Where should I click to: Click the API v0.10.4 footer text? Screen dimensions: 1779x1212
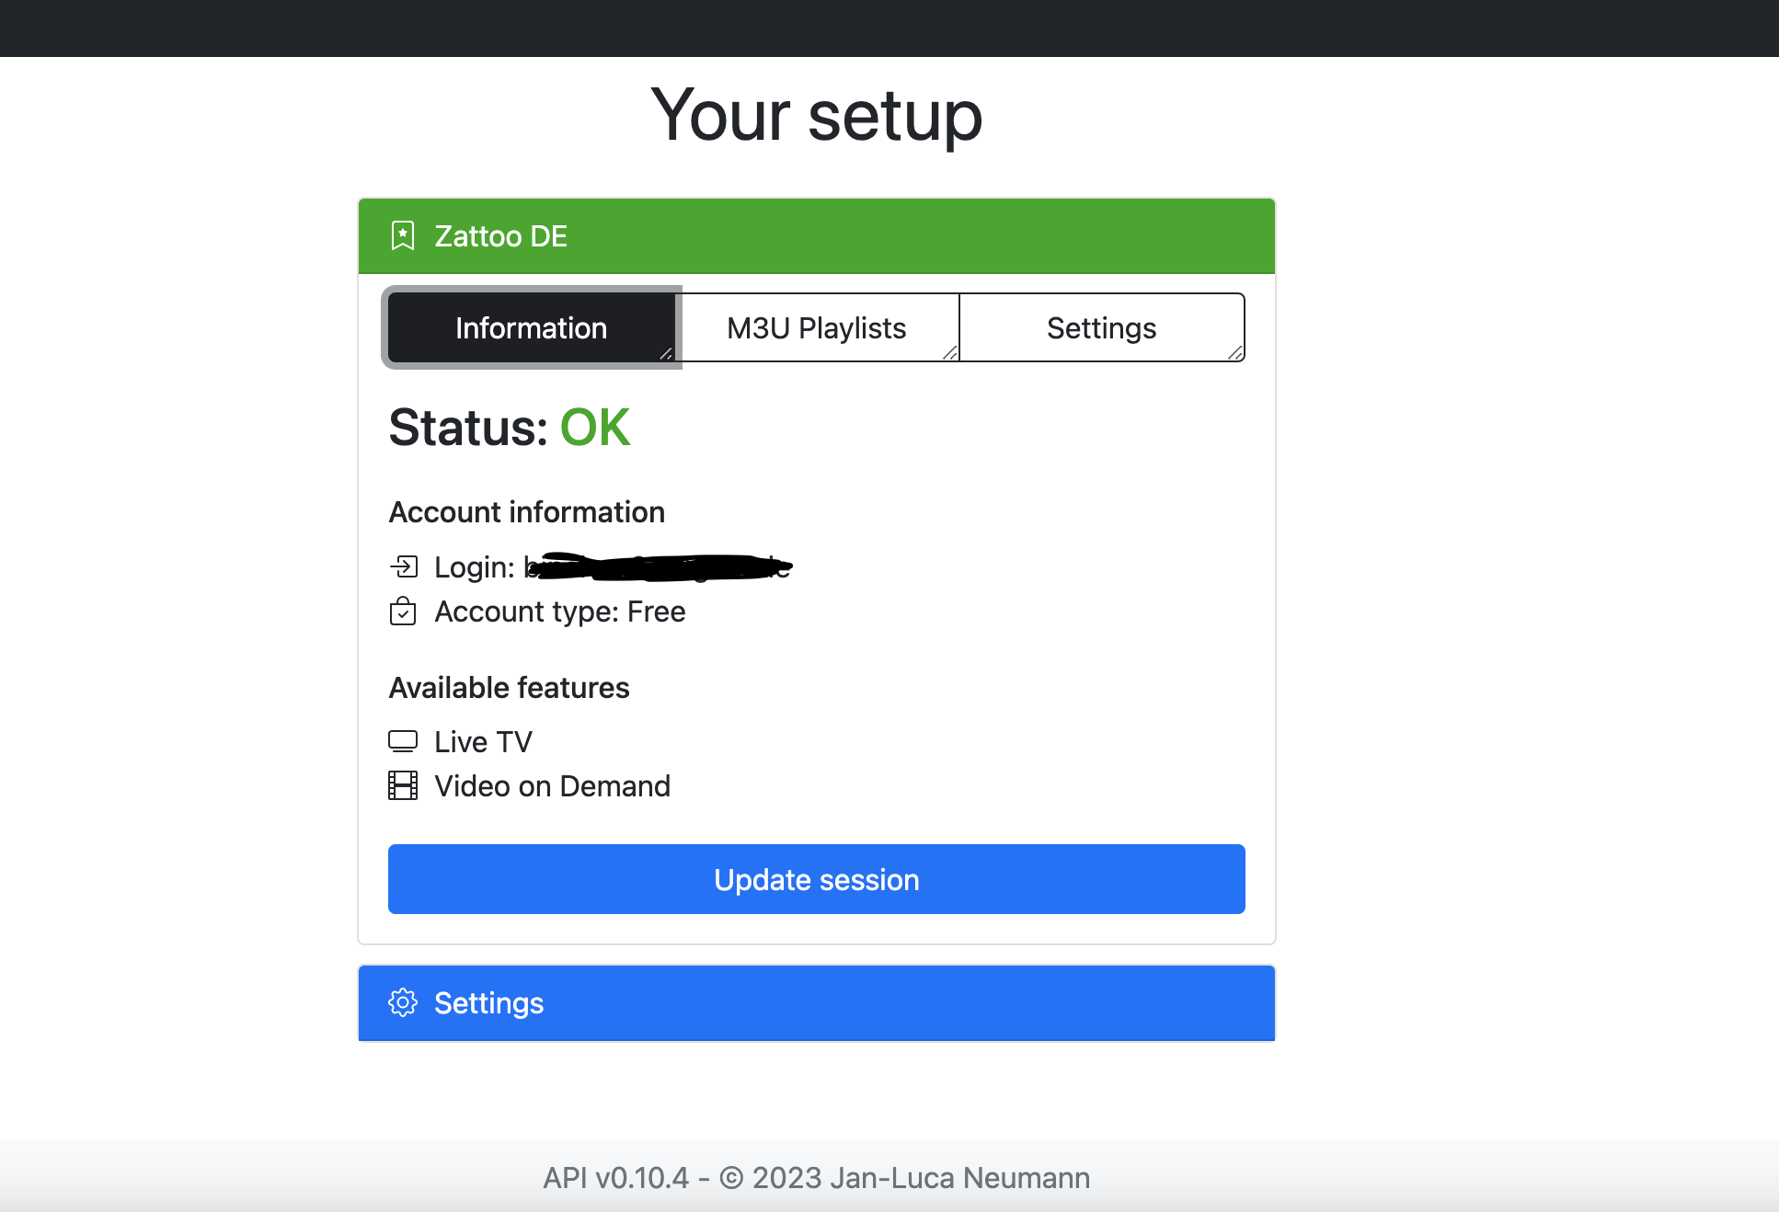point(615,1178)
